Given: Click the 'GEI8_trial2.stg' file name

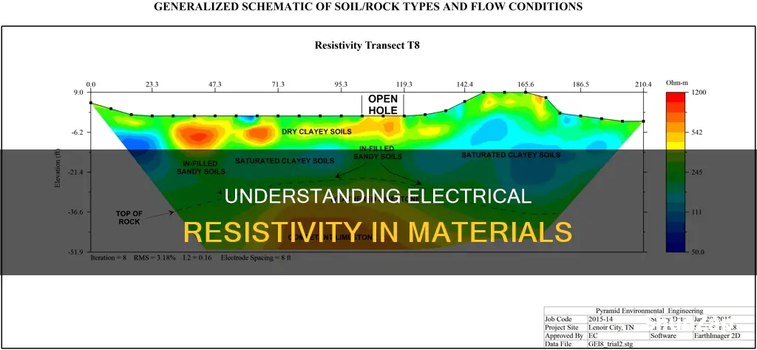Looking at the screenshot, I should tap(611, 344).
